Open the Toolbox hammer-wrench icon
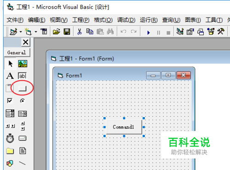The height and width of the screenshot is (170, 230). [221, 31]
